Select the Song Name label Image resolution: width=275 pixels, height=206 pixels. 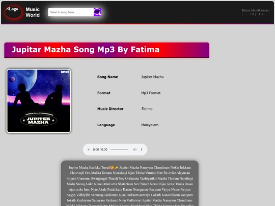tap(107, 77)
